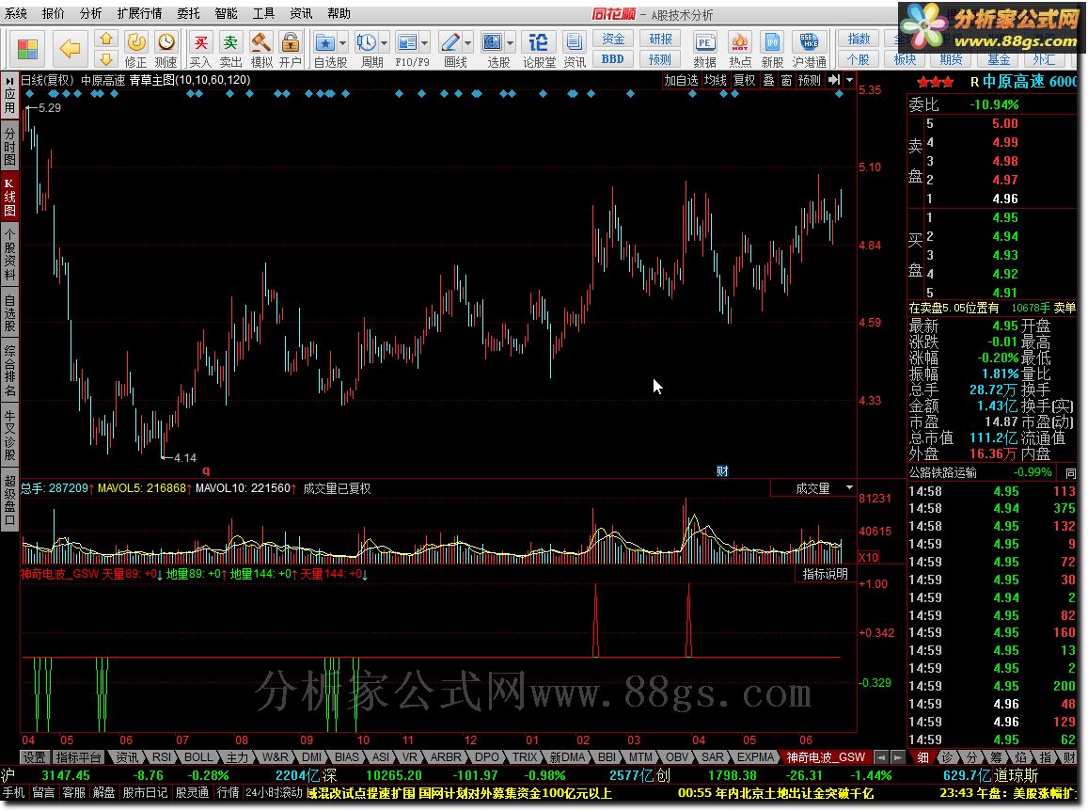Open the 数据 PE data icon
The image size is (1088, 811).
click(x=705, y=49)
